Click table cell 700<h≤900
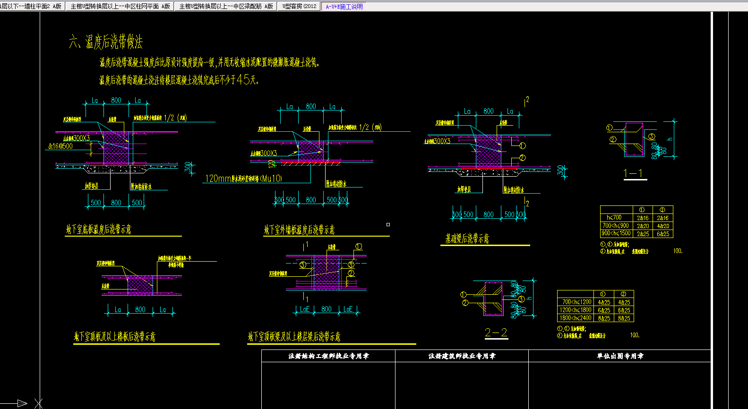Viewport: 748px width, 409px height. (616, 226)
